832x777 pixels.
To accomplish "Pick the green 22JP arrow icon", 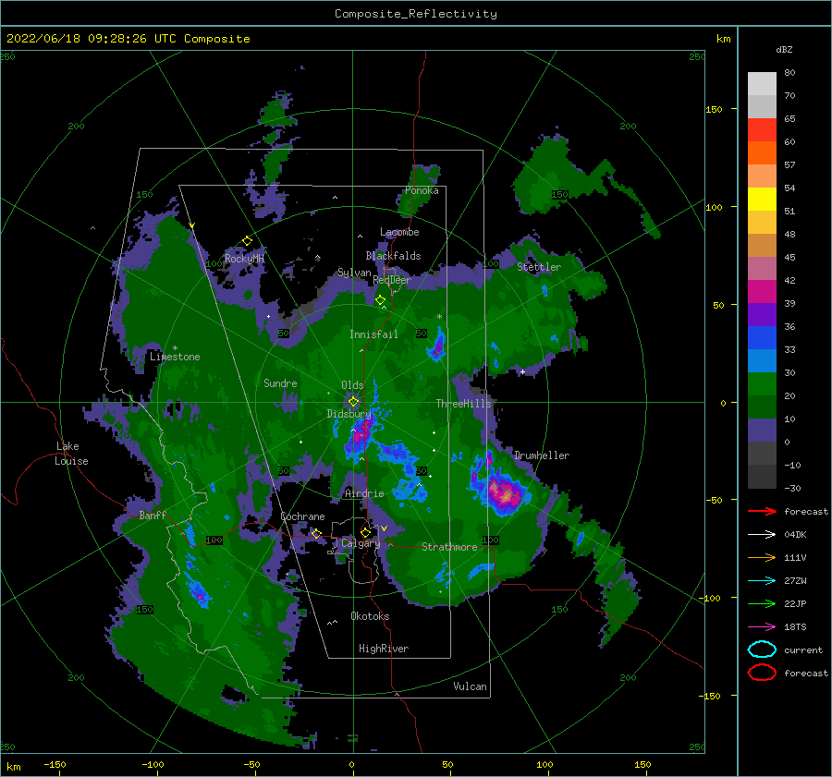I will [x=762, y=603].
